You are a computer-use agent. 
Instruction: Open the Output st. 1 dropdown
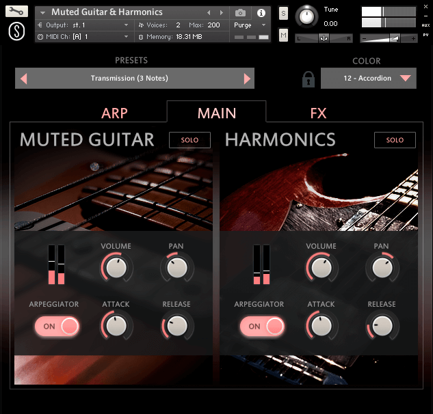(83, 25)
